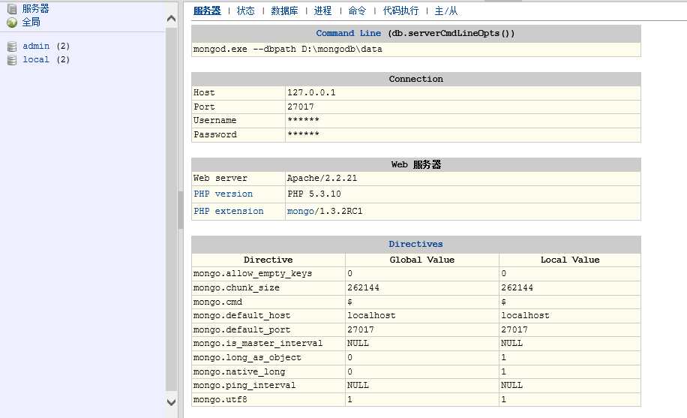Switch to the 命令 tab
The width and height of the screenshot is (687, 418).
coord(357,11)
